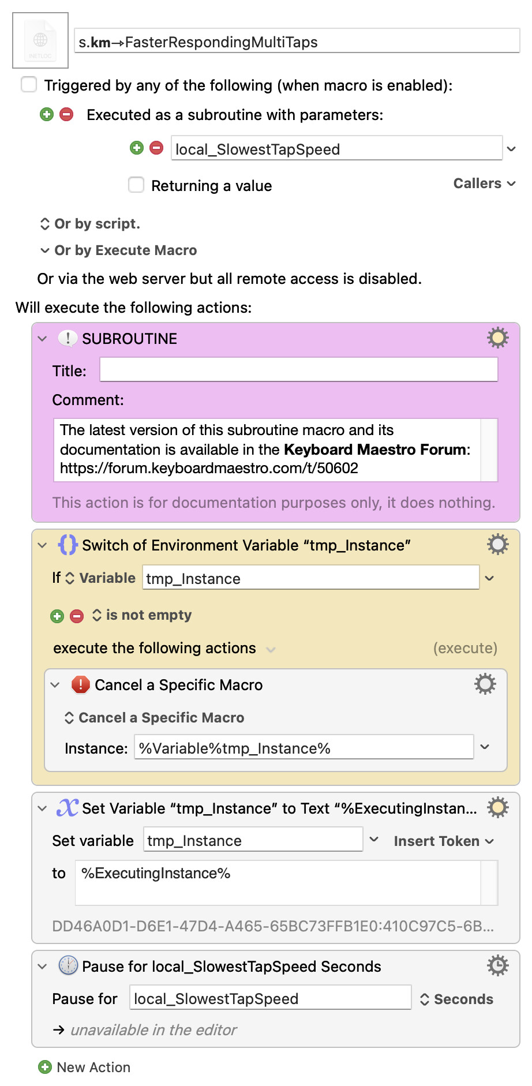
Task: Click gear icon on Pause action
Action: pyautogui.click(x=497, y=965)
